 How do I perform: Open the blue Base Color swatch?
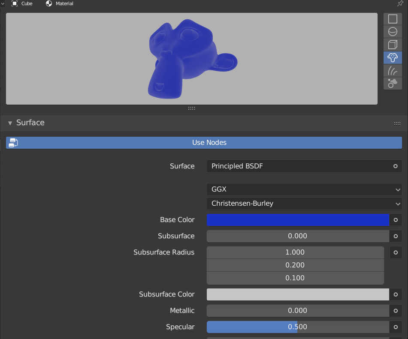click(298, 220)
